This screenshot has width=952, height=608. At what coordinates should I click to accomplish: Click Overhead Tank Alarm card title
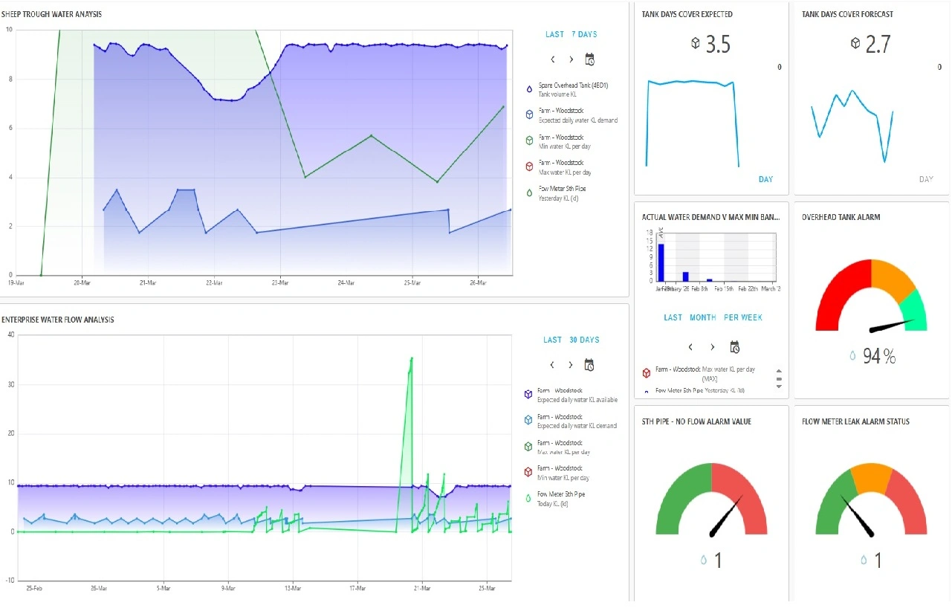tap(841, 217)
